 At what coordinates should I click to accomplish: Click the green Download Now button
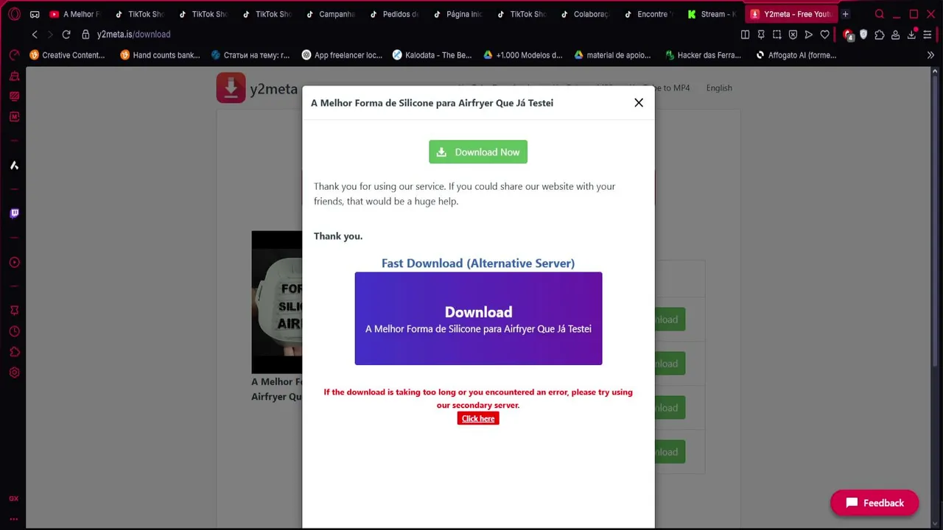(x=478, y=152)
